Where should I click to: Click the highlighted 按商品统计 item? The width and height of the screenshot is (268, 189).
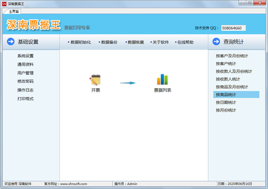click(226, 95)
